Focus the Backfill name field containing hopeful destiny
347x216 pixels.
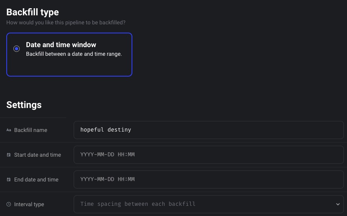pyautogui.click(x=208, y=130)
